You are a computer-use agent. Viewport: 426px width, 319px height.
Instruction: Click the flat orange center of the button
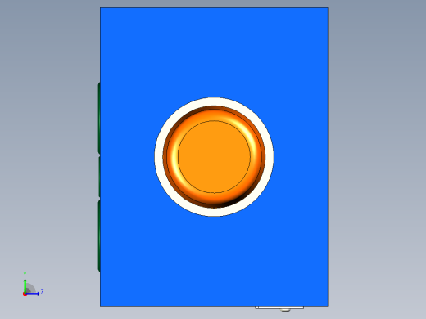pos(214,156)
